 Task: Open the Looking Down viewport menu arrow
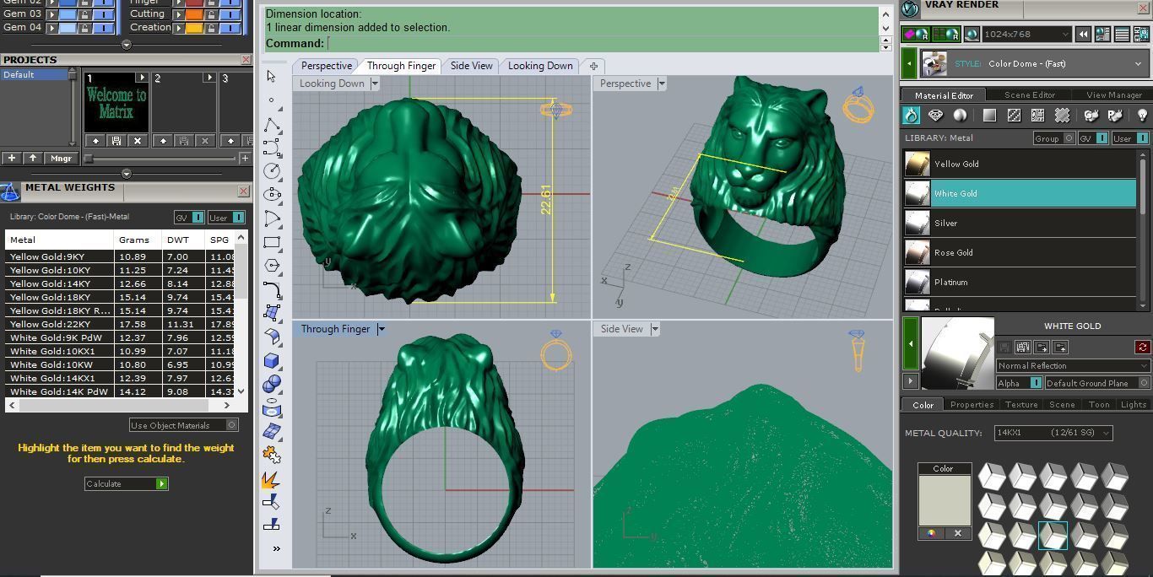pyautogui.click(x=375, y=84)
